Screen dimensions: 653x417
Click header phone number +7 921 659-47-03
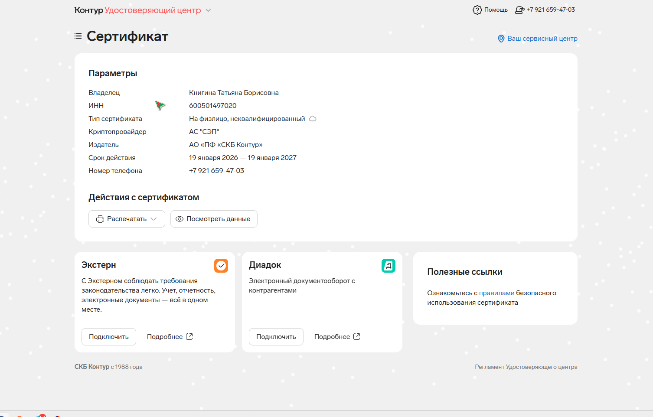click(x=551, y=10)
